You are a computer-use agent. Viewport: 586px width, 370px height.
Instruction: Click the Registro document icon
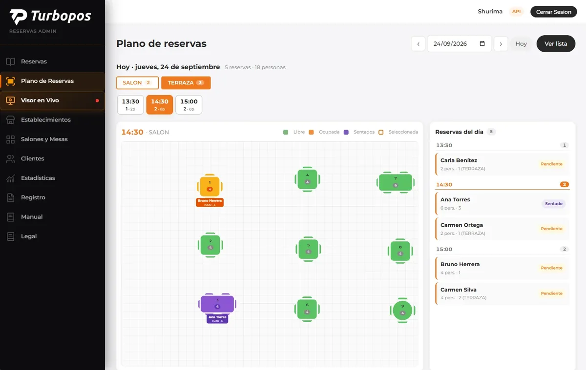tap(11, 197)
